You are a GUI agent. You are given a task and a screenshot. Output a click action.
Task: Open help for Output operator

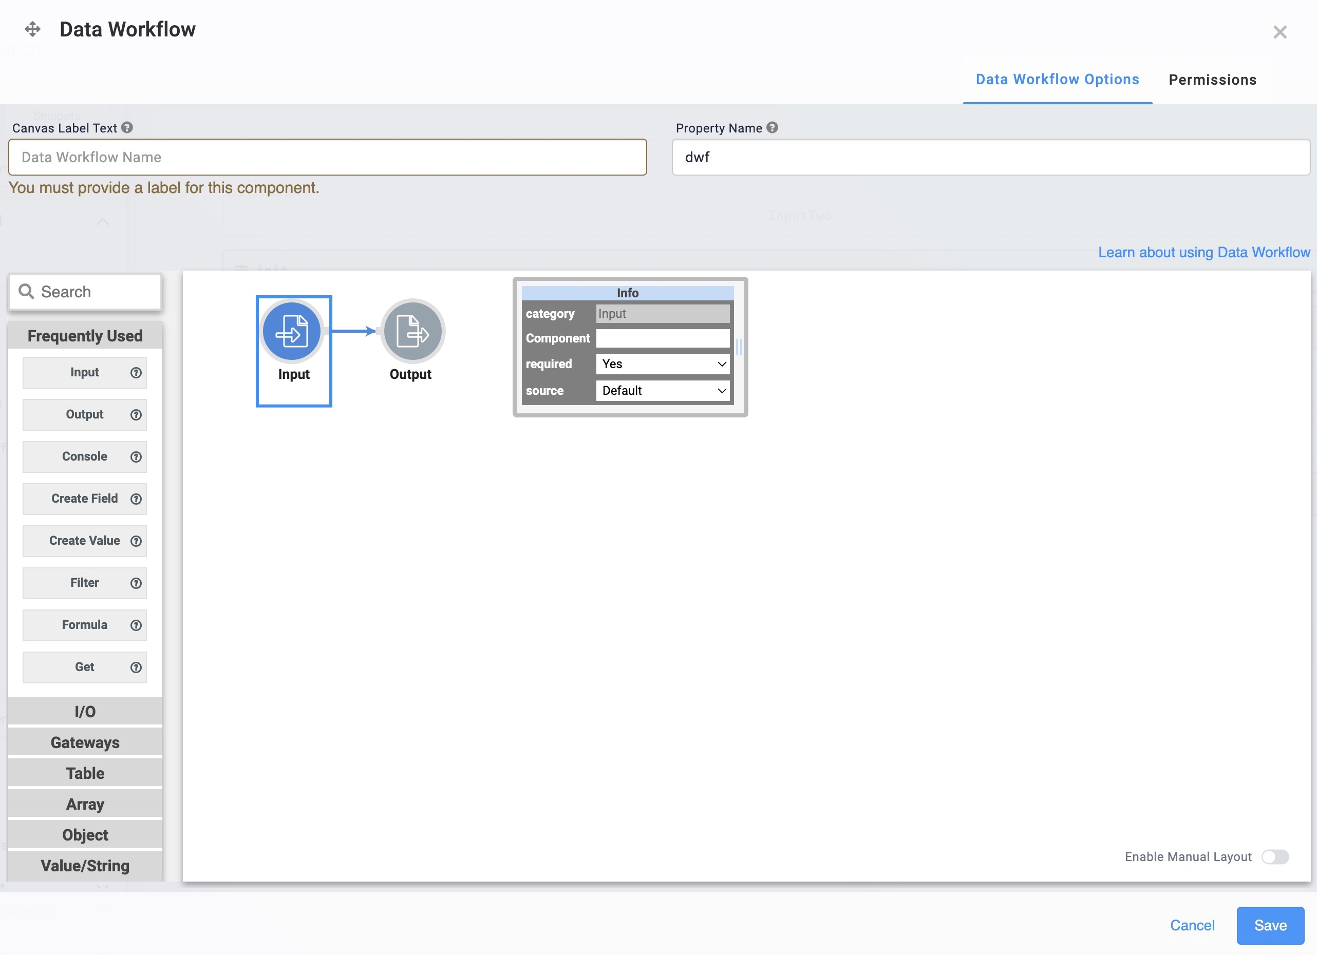[136, 414]
